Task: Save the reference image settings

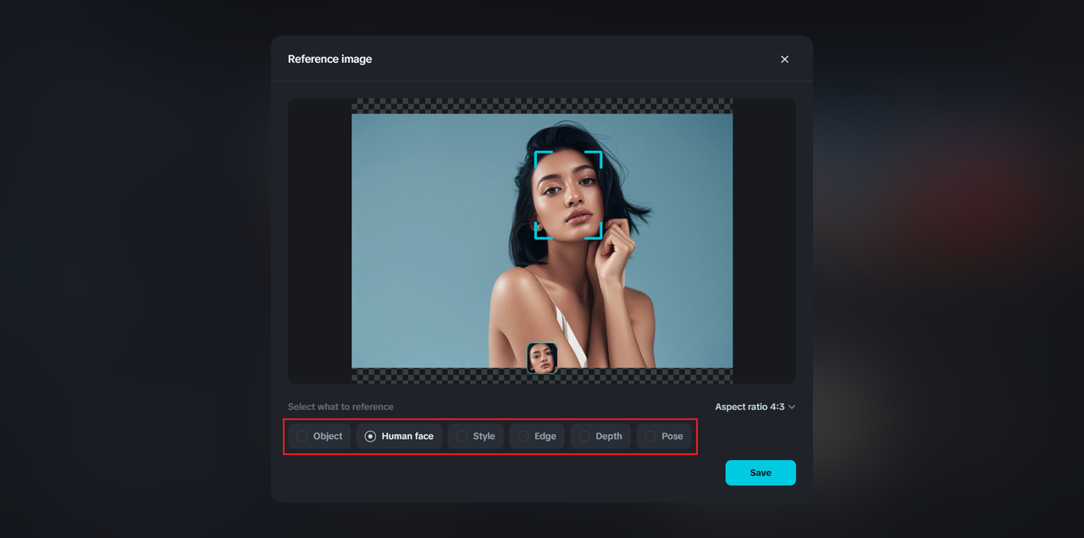Action: (760, 473)
